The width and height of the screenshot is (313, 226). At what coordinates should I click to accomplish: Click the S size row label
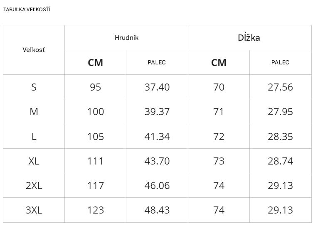(34, 87)
